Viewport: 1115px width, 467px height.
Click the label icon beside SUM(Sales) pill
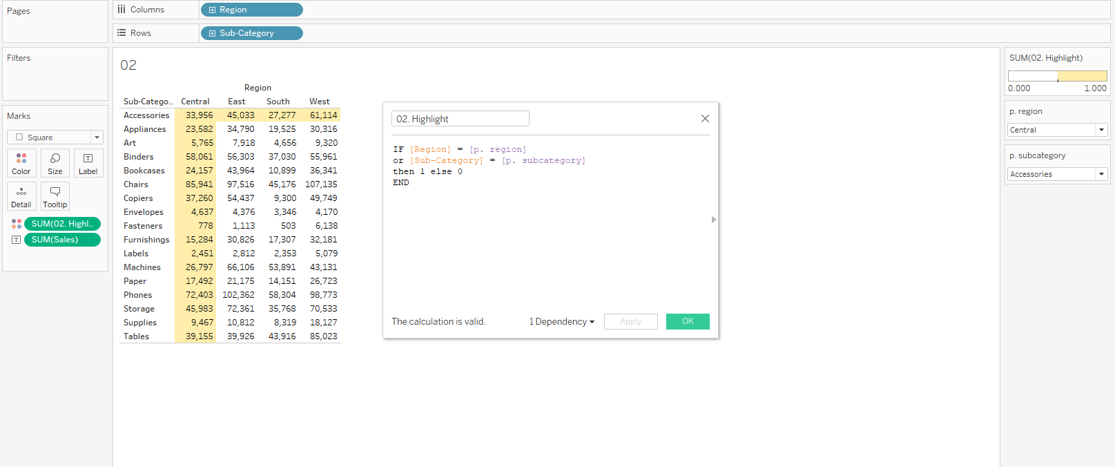point(17,240)
